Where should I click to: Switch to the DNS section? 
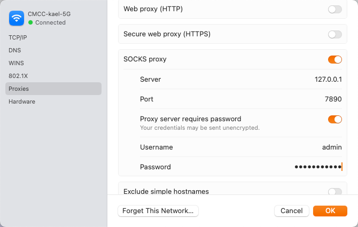[x=14, y=50]
